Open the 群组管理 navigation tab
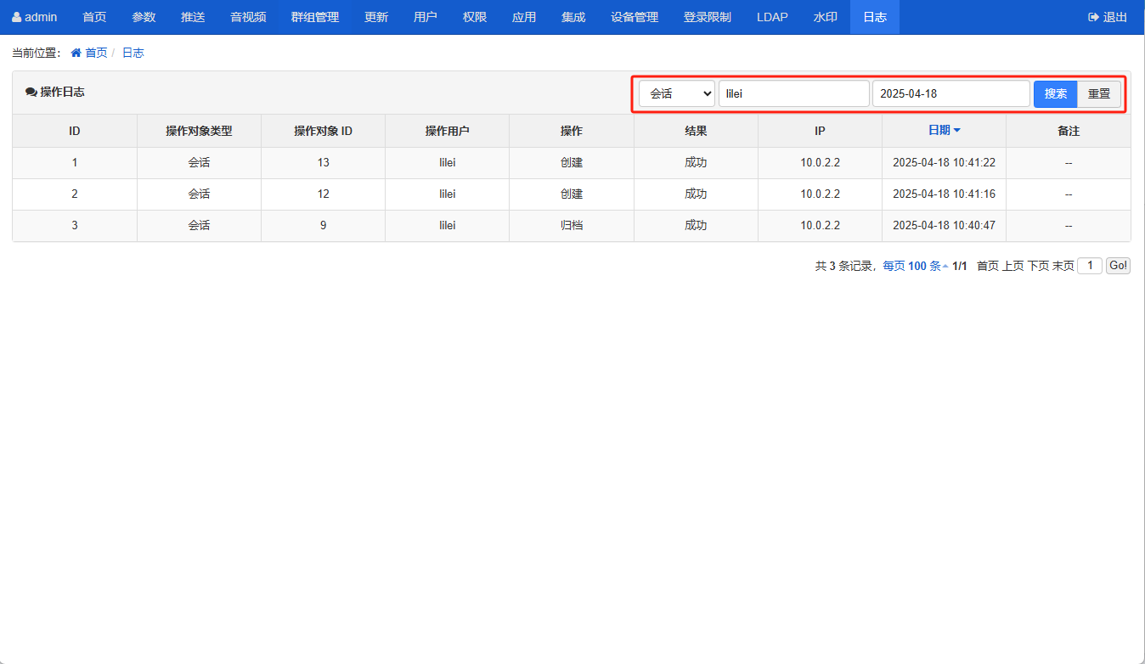The image size is (1145, 664). (314, 17)
